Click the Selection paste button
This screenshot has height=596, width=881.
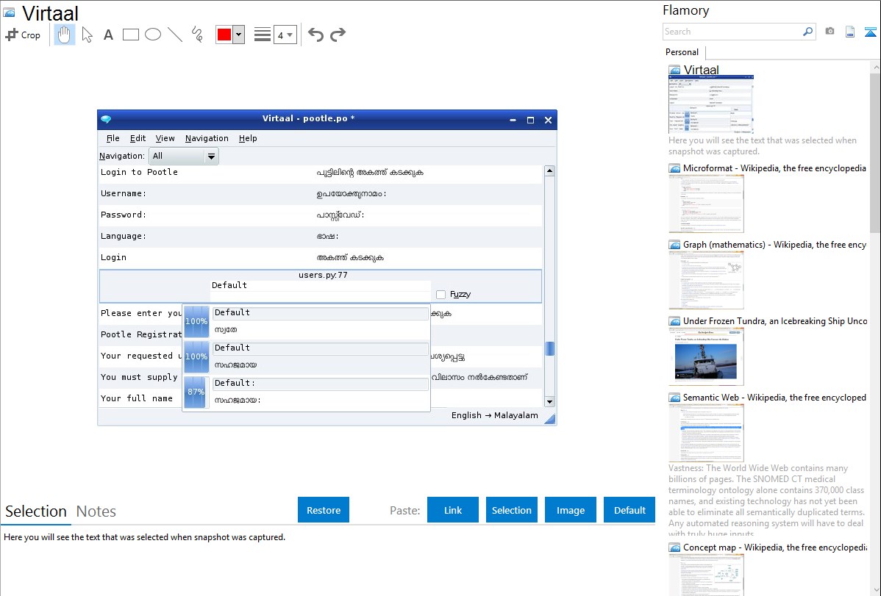pyautogui.click(x=512, y=510)
